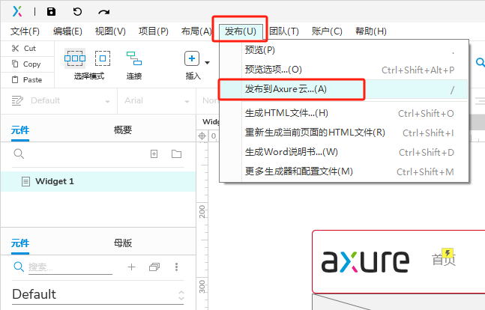485x310 pixels.
Task: Open the 项目(P) menu
Action: 154,31
